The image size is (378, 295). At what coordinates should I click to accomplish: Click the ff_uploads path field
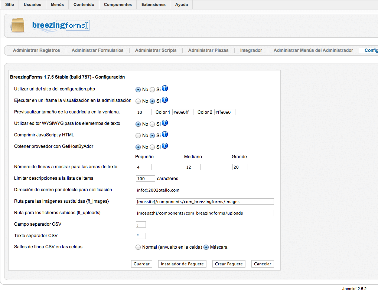205,213
